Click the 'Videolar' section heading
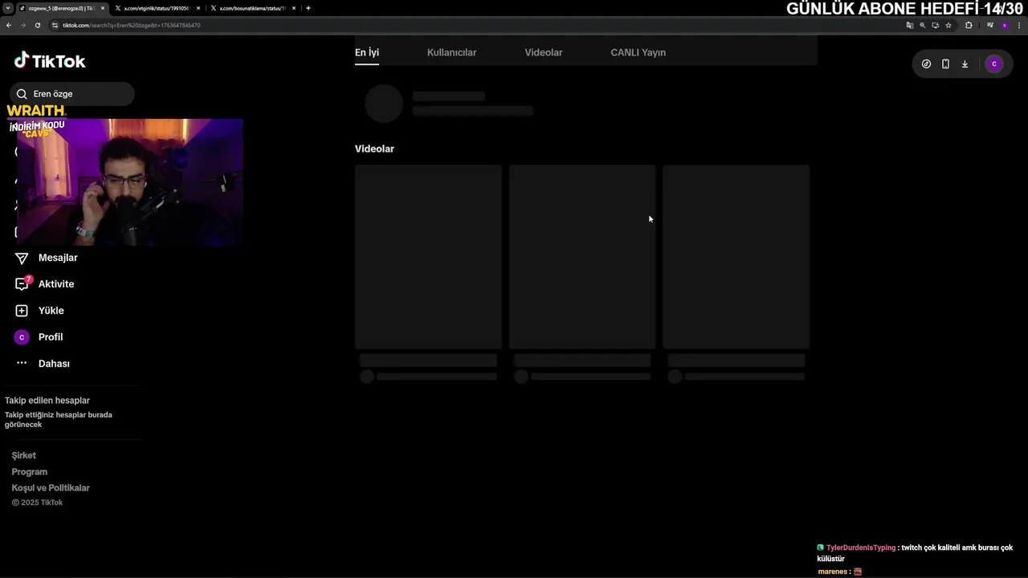 pyautogui.click(x=374, y=149)
